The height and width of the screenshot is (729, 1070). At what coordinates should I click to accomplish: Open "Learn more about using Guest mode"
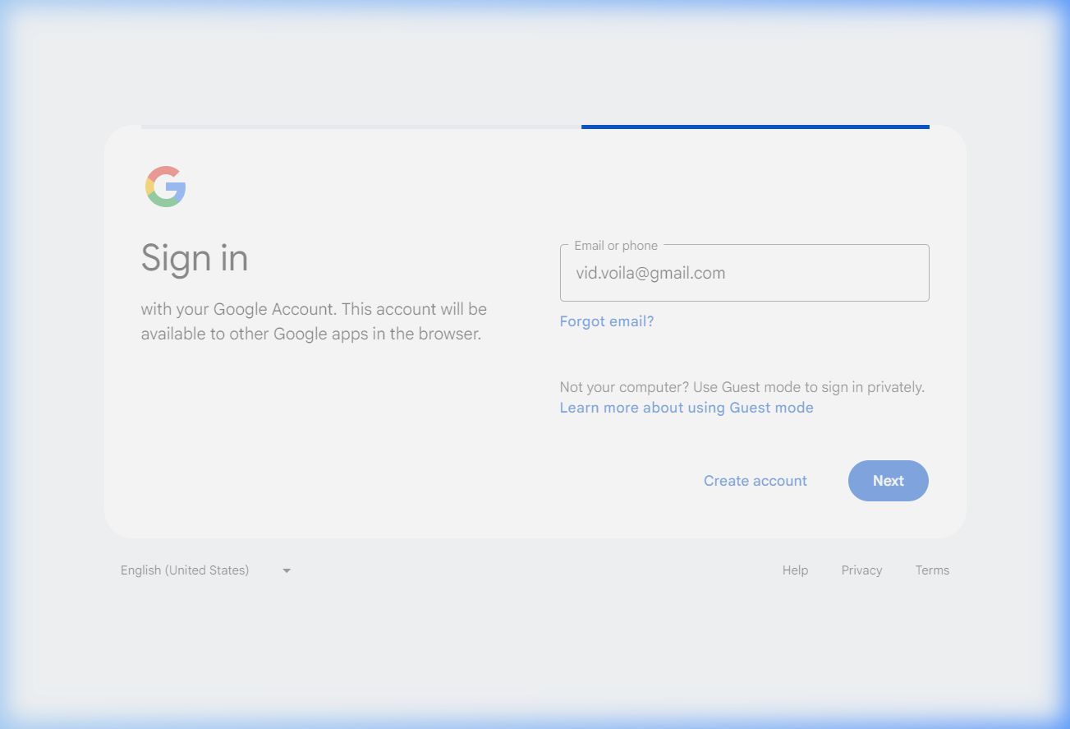[x=686, y=408]
